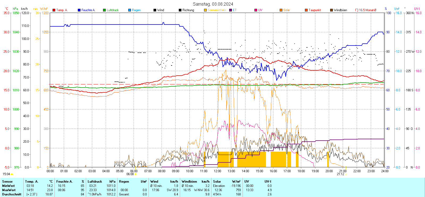The height and width of the screenshot is (197, 425).
Task: Toggle the Regen series legend marker
Action: 130,10
